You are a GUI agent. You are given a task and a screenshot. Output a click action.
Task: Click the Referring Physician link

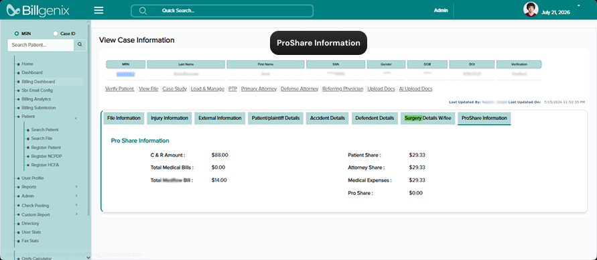click(x=342, y=88)
